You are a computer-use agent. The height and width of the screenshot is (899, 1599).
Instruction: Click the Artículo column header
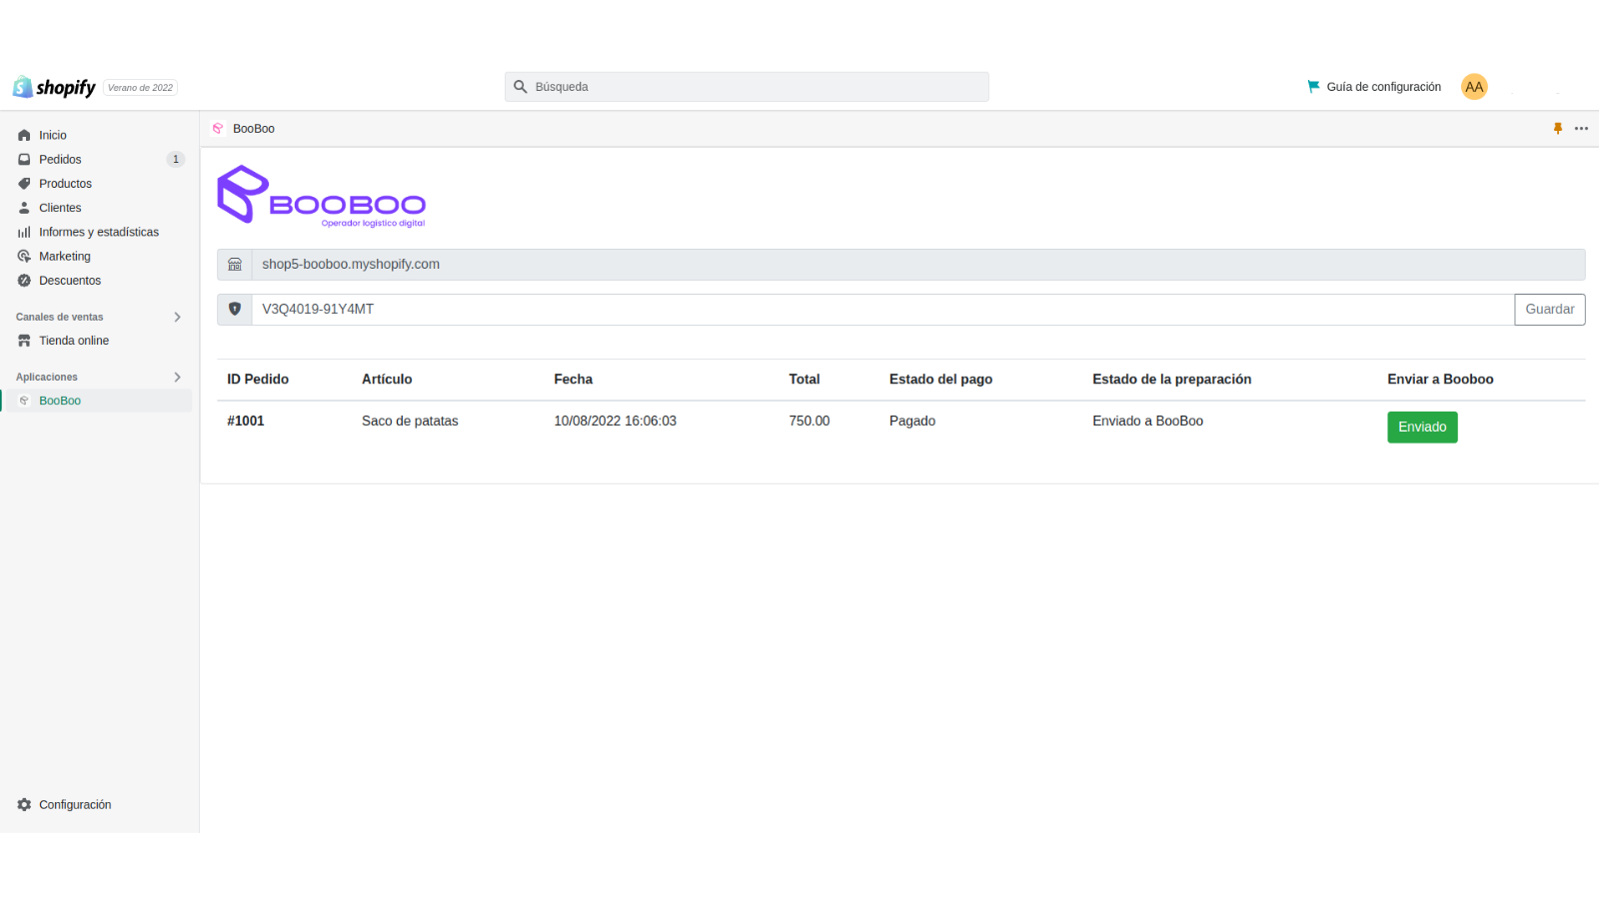click(387, 380)
